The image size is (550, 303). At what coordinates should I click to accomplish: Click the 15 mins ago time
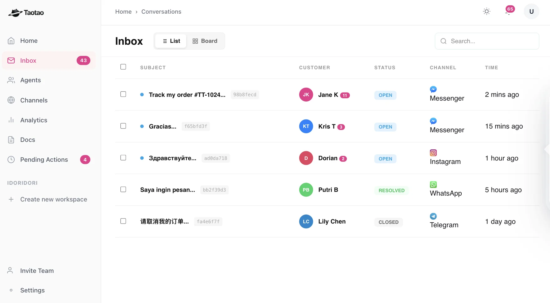(504, 126)
